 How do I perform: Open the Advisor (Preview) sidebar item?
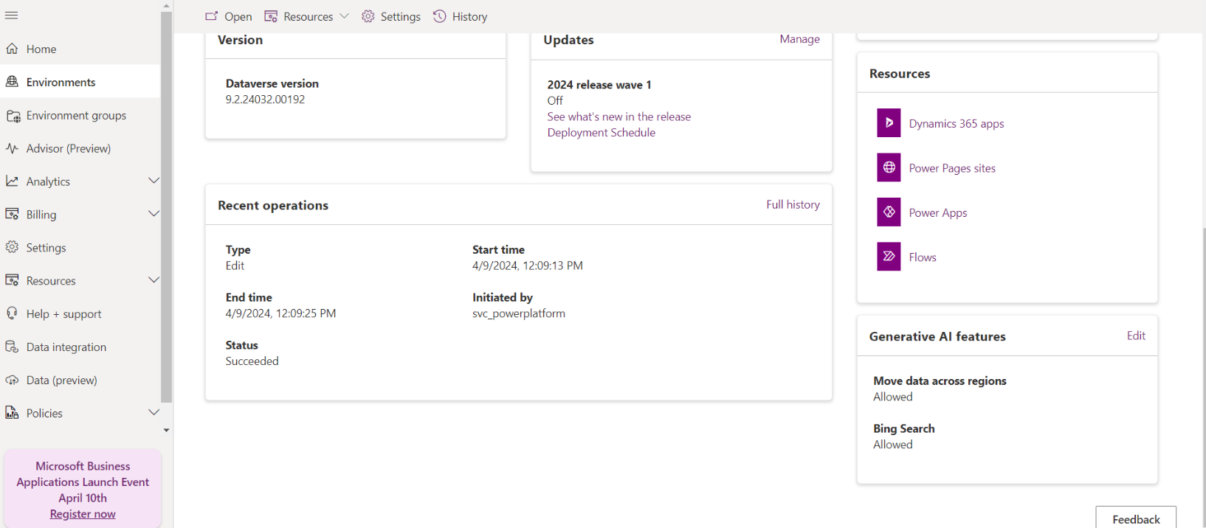click(x=68, y=148)
